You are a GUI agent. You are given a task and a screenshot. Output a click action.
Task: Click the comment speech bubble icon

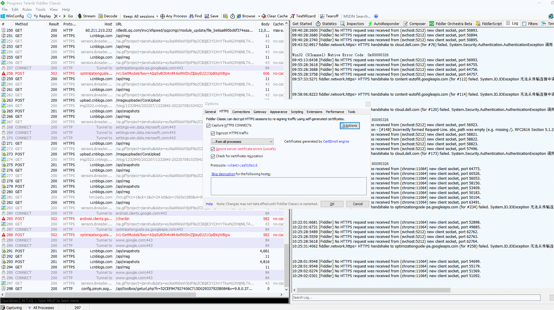coord(29,16)
